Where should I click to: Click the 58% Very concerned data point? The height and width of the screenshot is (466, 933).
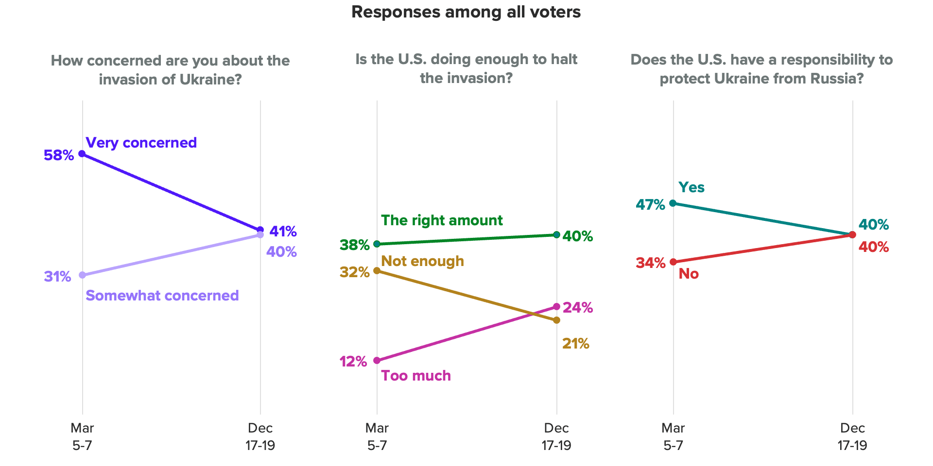[x=82, y=154]
